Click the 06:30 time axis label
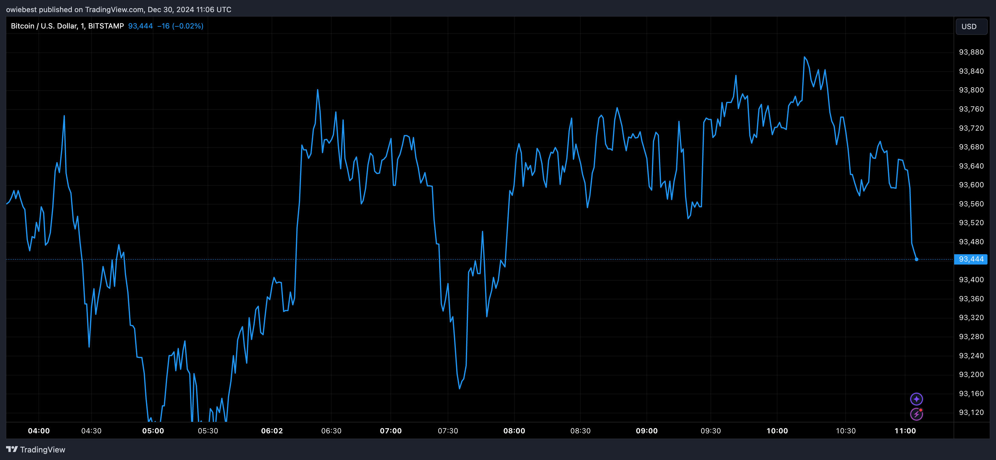 tap(331, 431)
